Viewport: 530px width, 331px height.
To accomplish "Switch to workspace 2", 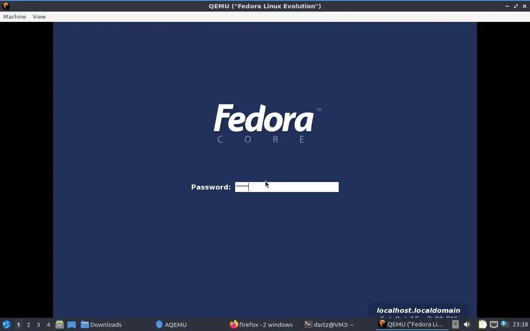I will [x=28, y=324].
